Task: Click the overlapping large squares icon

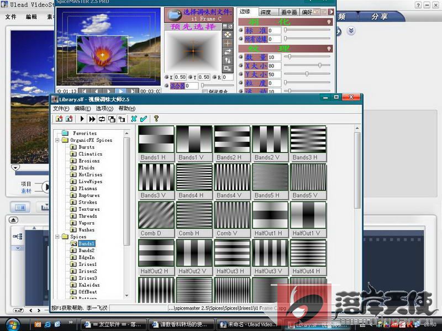Action: [112, 119]
